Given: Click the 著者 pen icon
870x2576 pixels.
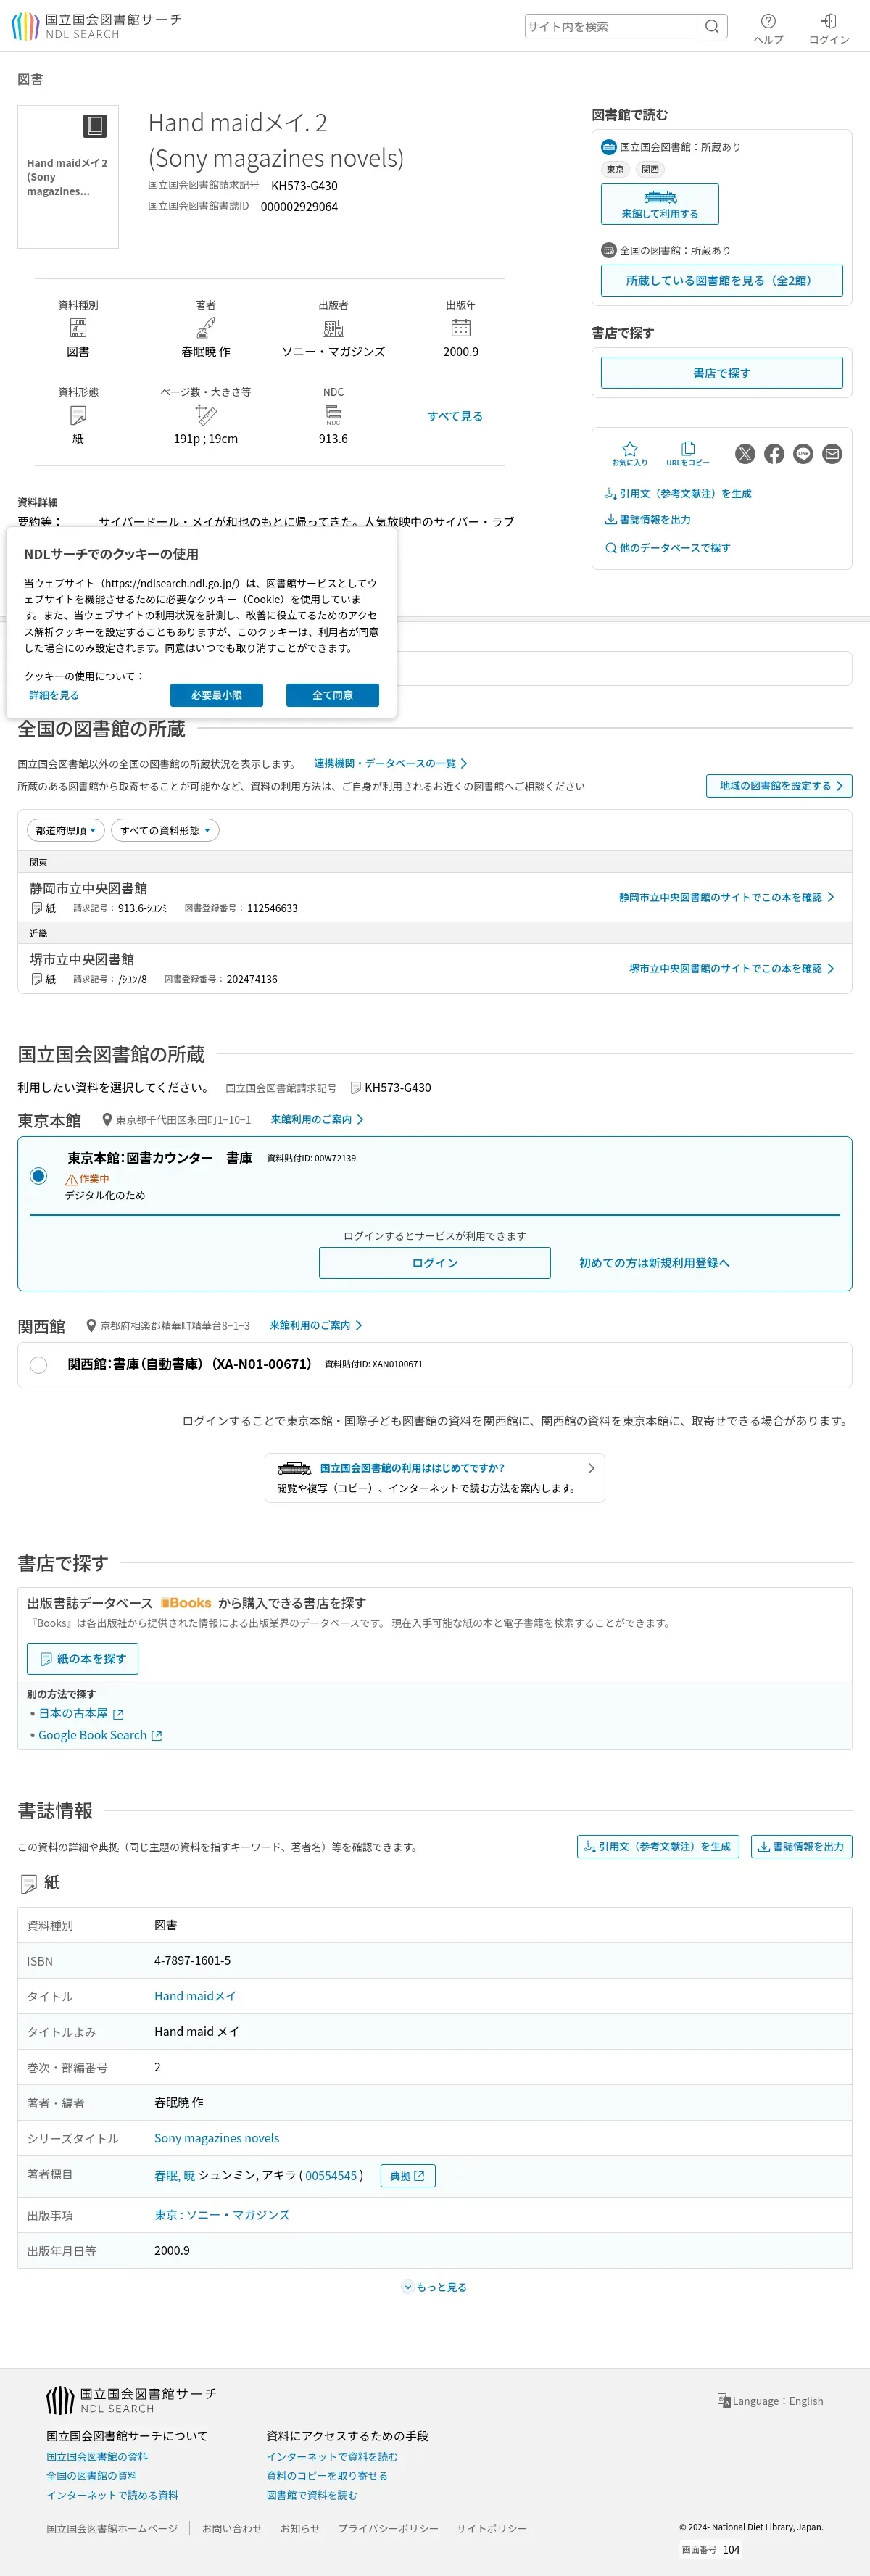Looking at the screenshot, I should click(206, 328).
